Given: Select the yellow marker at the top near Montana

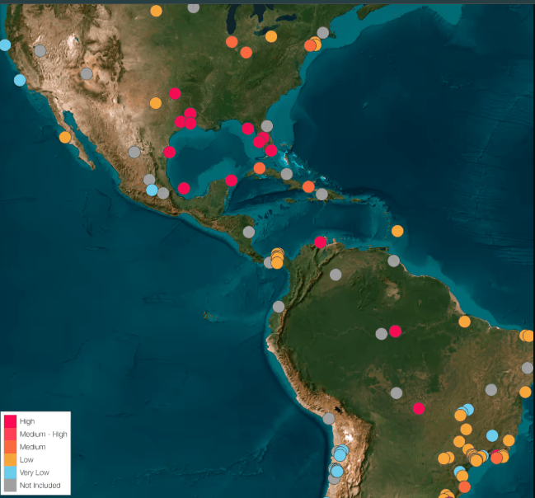Looking at the screenshot, I should [157, 11].
